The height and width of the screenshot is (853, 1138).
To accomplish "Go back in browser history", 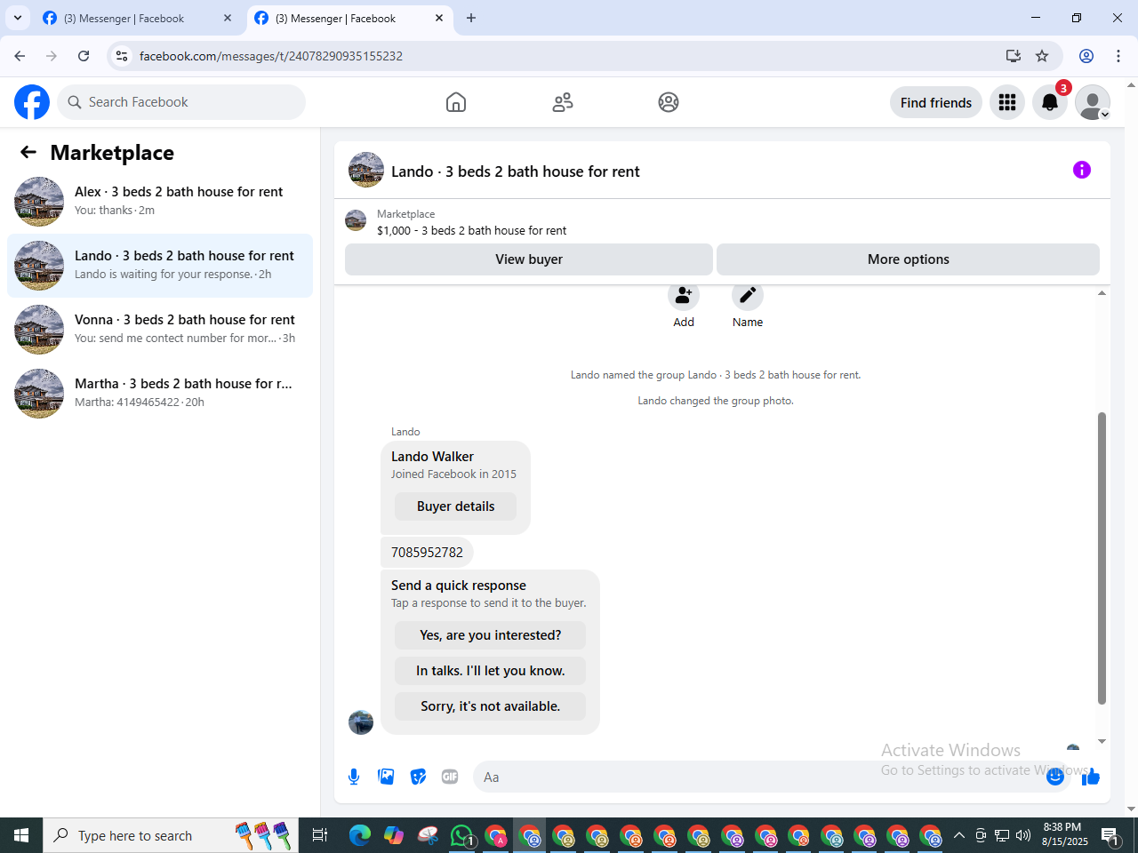I will (20, 56).
